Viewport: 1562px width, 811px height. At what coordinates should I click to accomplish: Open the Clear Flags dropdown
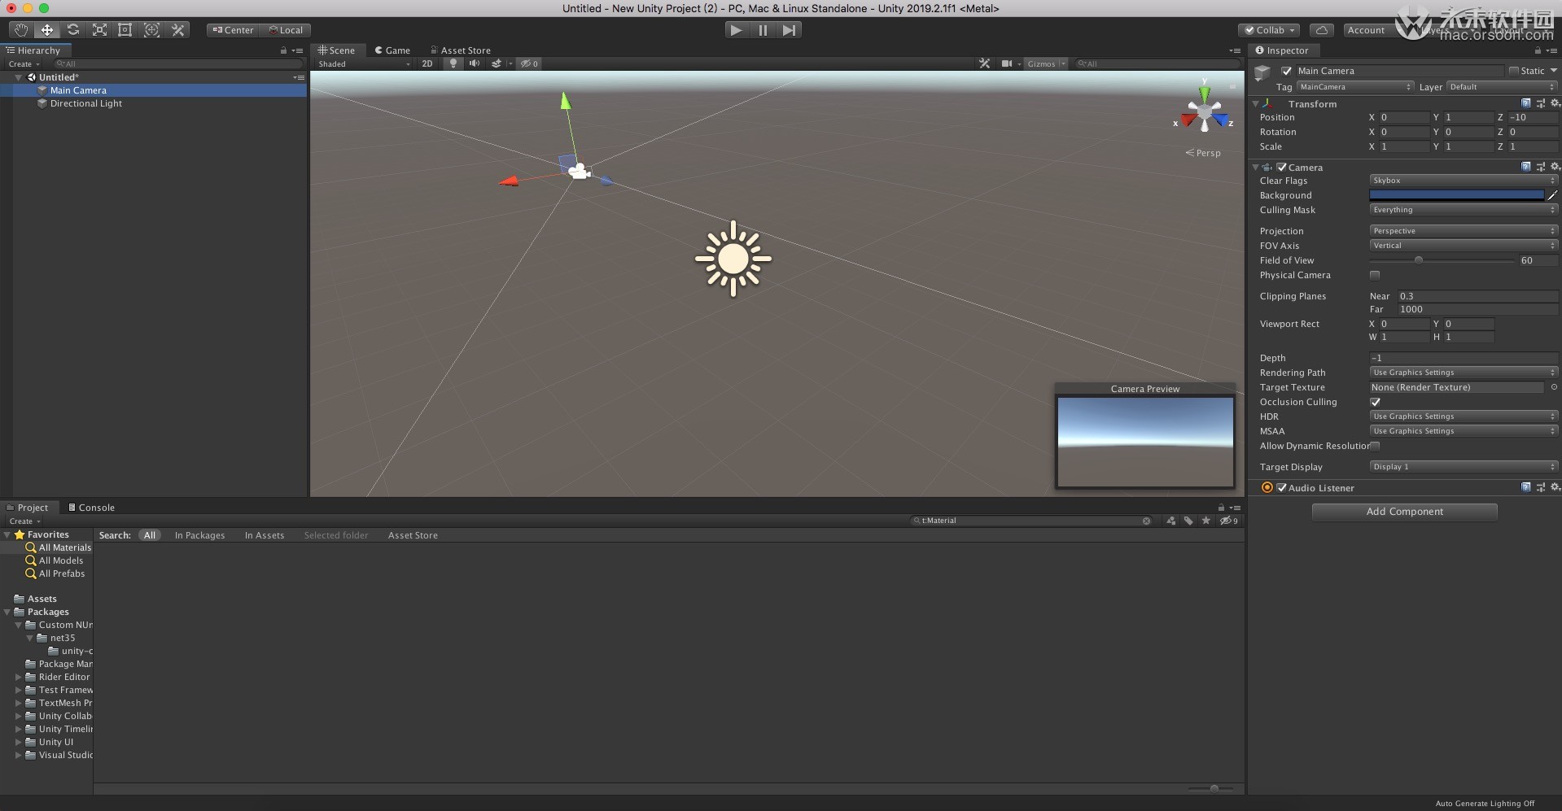click(1461, 180)
